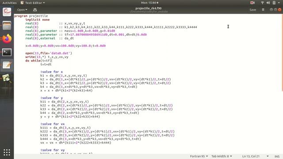Open the new document icon beside Open

(35, 10)
